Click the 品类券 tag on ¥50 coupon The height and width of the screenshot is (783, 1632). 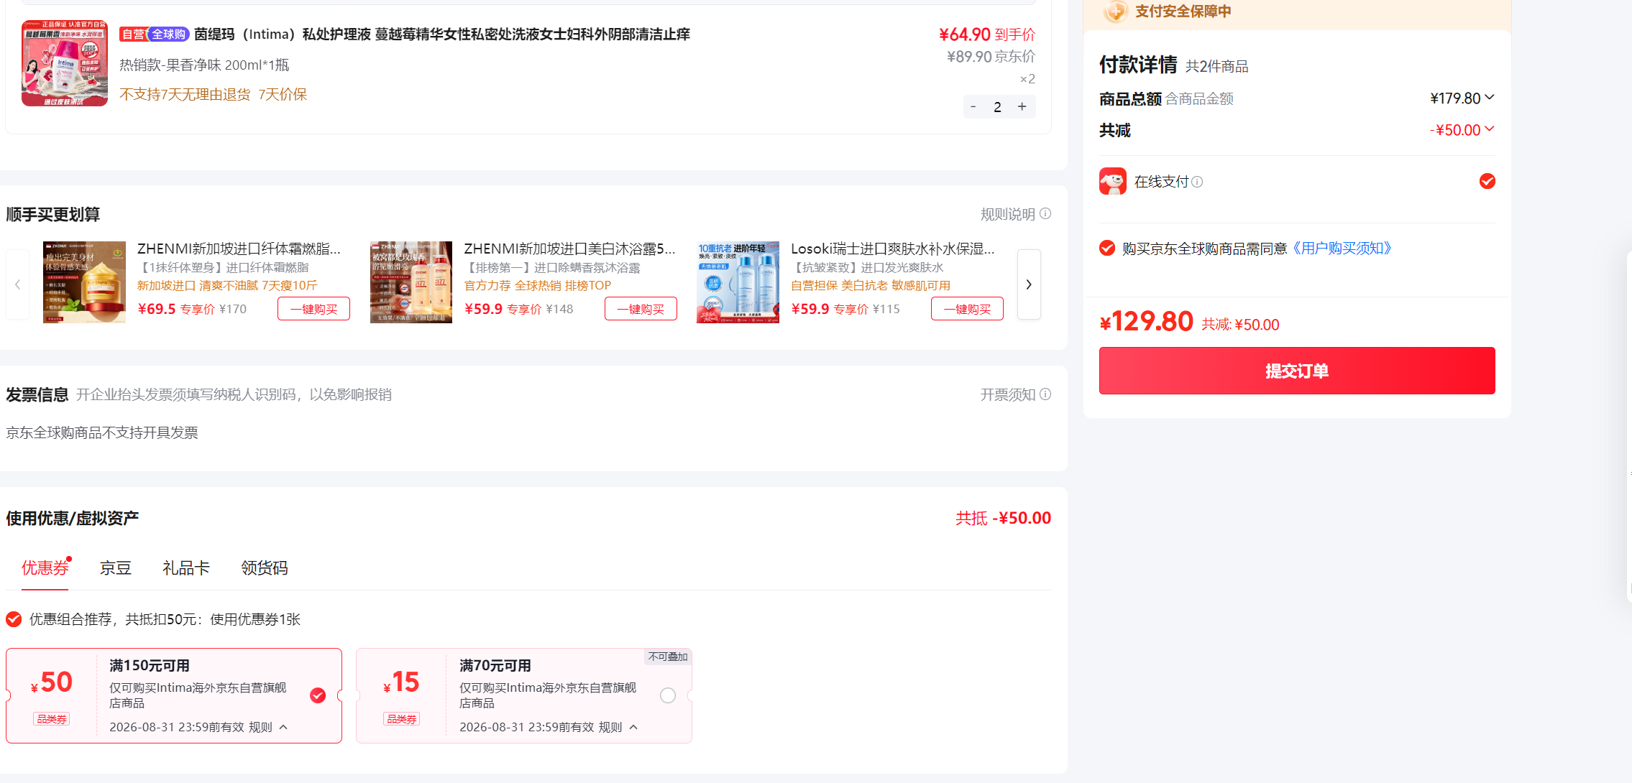[x=52, y=718]
